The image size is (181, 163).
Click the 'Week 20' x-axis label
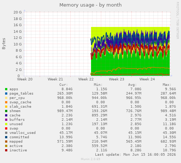click(x=25, y=79)
